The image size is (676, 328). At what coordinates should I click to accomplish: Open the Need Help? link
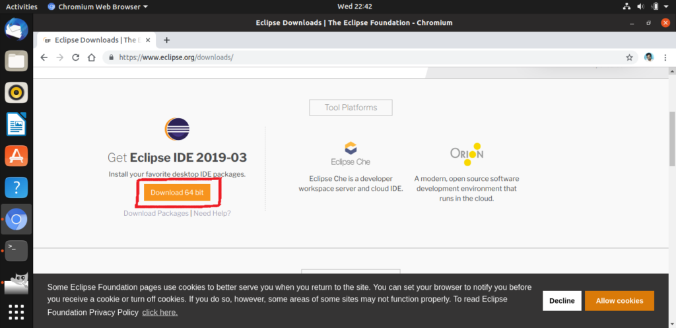(212, 213)
